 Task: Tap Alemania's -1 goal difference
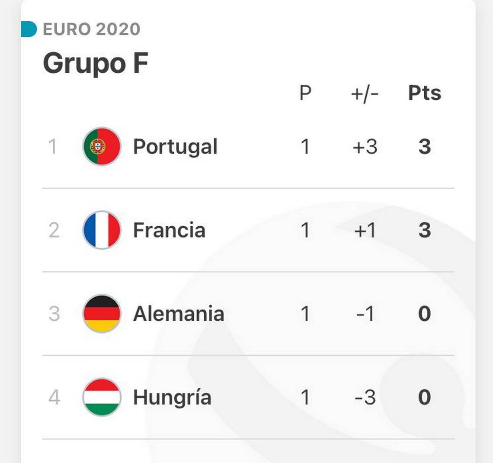pyautogui.click(x=365, y=314)
